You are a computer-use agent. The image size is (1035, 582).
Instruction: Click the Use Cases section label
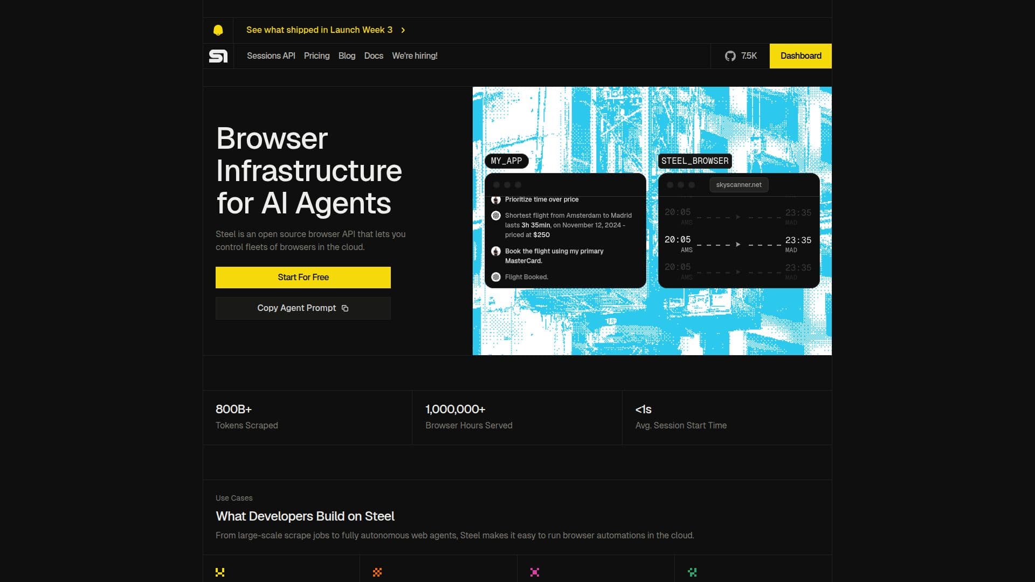[234, 498]
